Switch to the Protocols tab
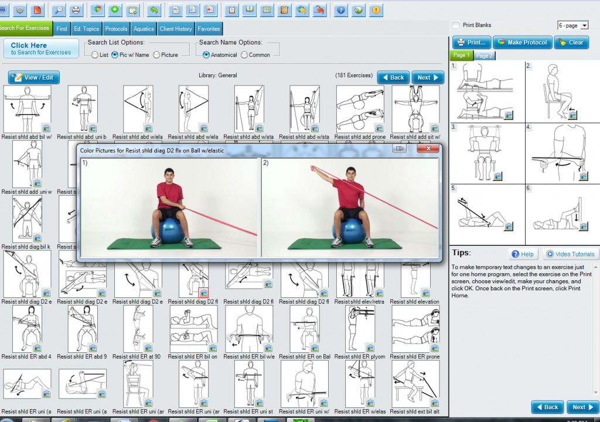The height and width of the screenshot is (422, 600). (x=116, y=28)
